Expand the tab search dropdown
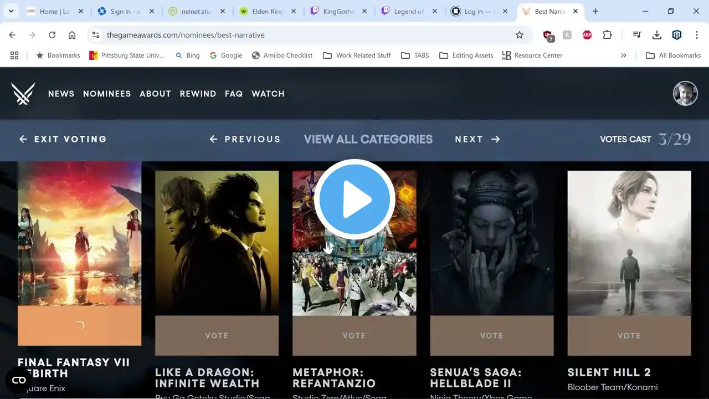 click(11, 11)
